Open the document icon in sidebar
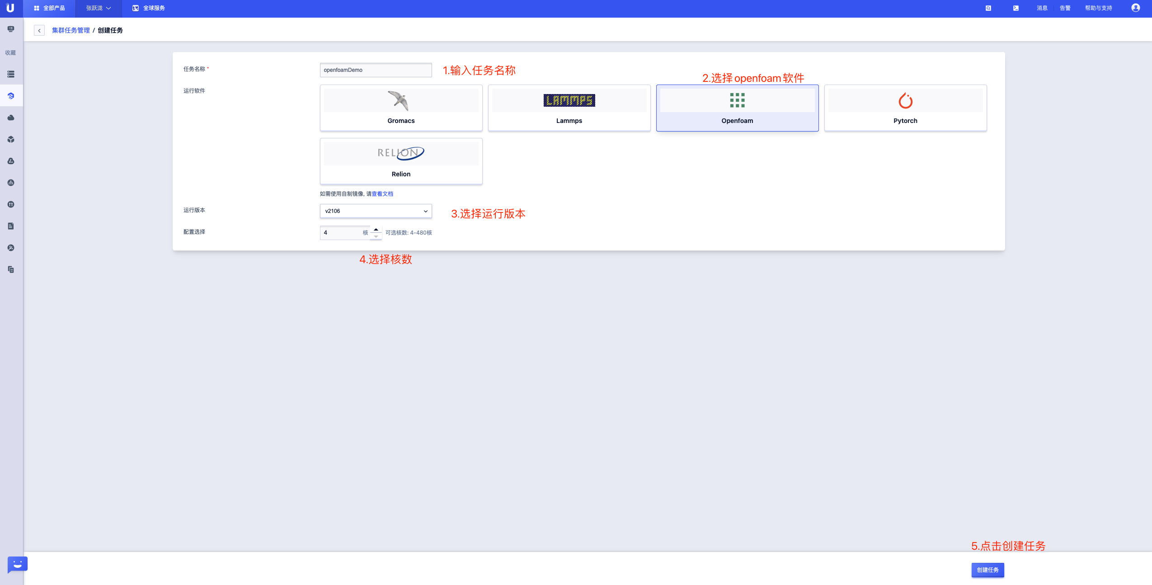This screenshot has height=585, width=1152. [x=11, y=226]
